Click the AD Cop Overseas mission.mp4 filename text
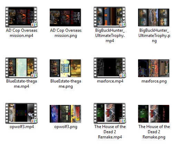The width and height of the screenshot is (175, 146). coord(21,33)
